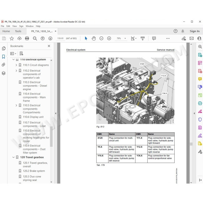Click the document vertical scrollbar thumb
This screenshot has height=203, width=203.
click(x=191, y=144)
